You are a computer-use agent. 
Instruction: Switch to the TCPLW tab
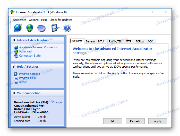point(140,41)
